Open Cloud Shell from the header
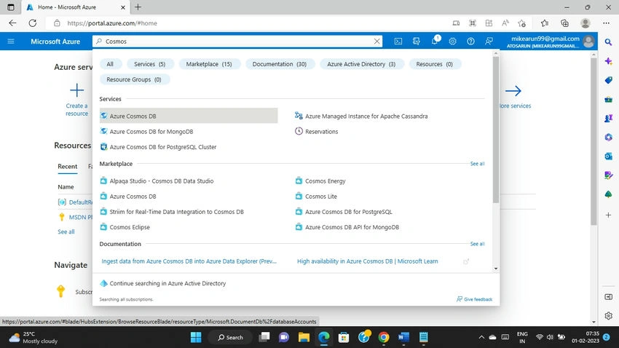The height and width of the screenshot is (348, 619). point(398,41)
